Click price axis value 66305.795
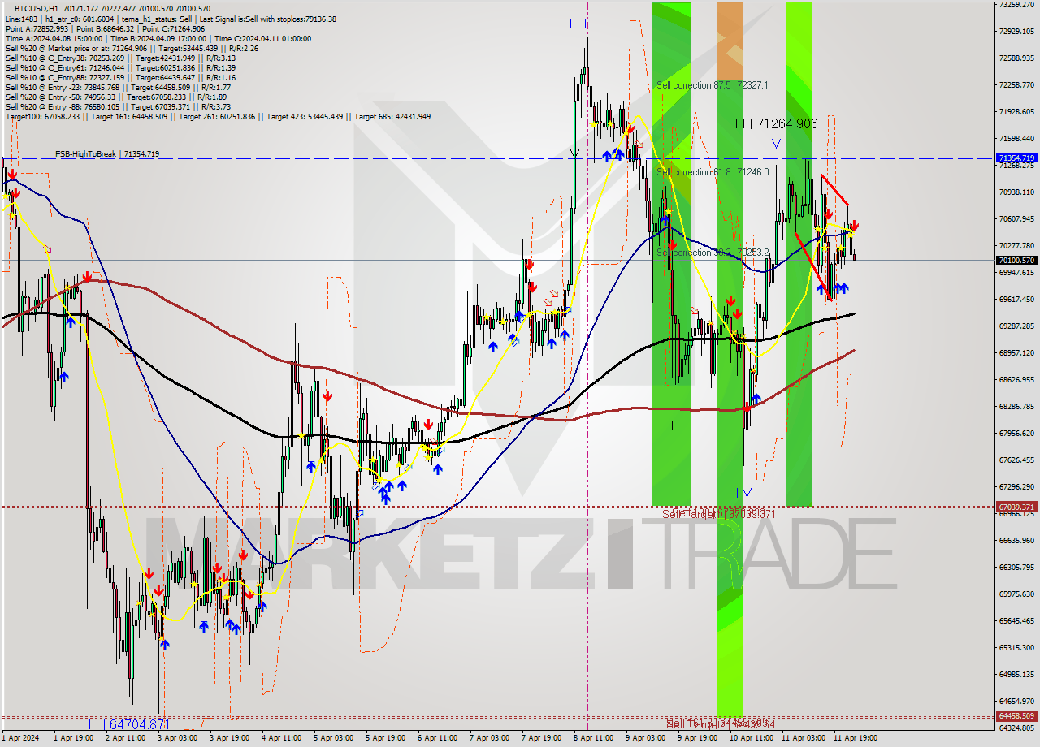The width and height of the screenshot is (1040, 747). click(x=1016, y=568)
